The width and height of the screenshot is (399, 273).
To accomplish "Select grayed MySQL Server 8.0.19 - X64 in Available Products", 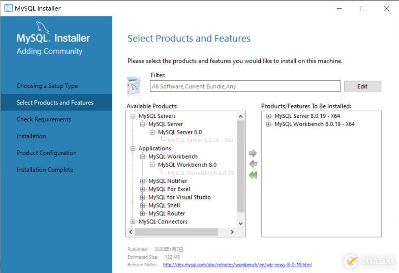I will pyautogui.click(x=200, y=140).
